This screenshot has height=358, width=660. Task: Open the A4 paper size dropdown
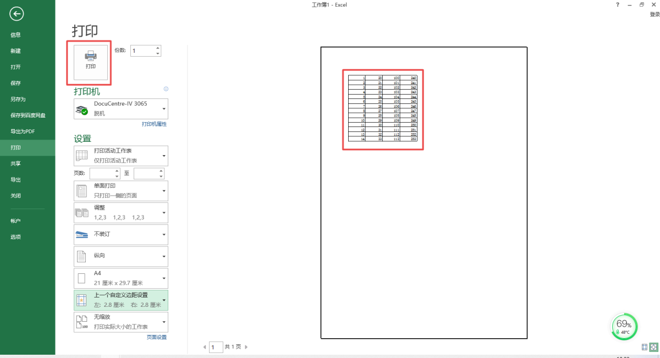[121, 278]
